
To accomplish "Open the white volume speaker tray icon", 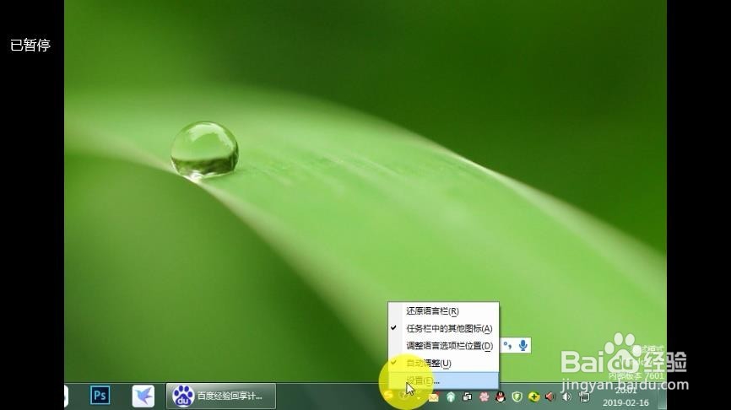I will 567,397.
